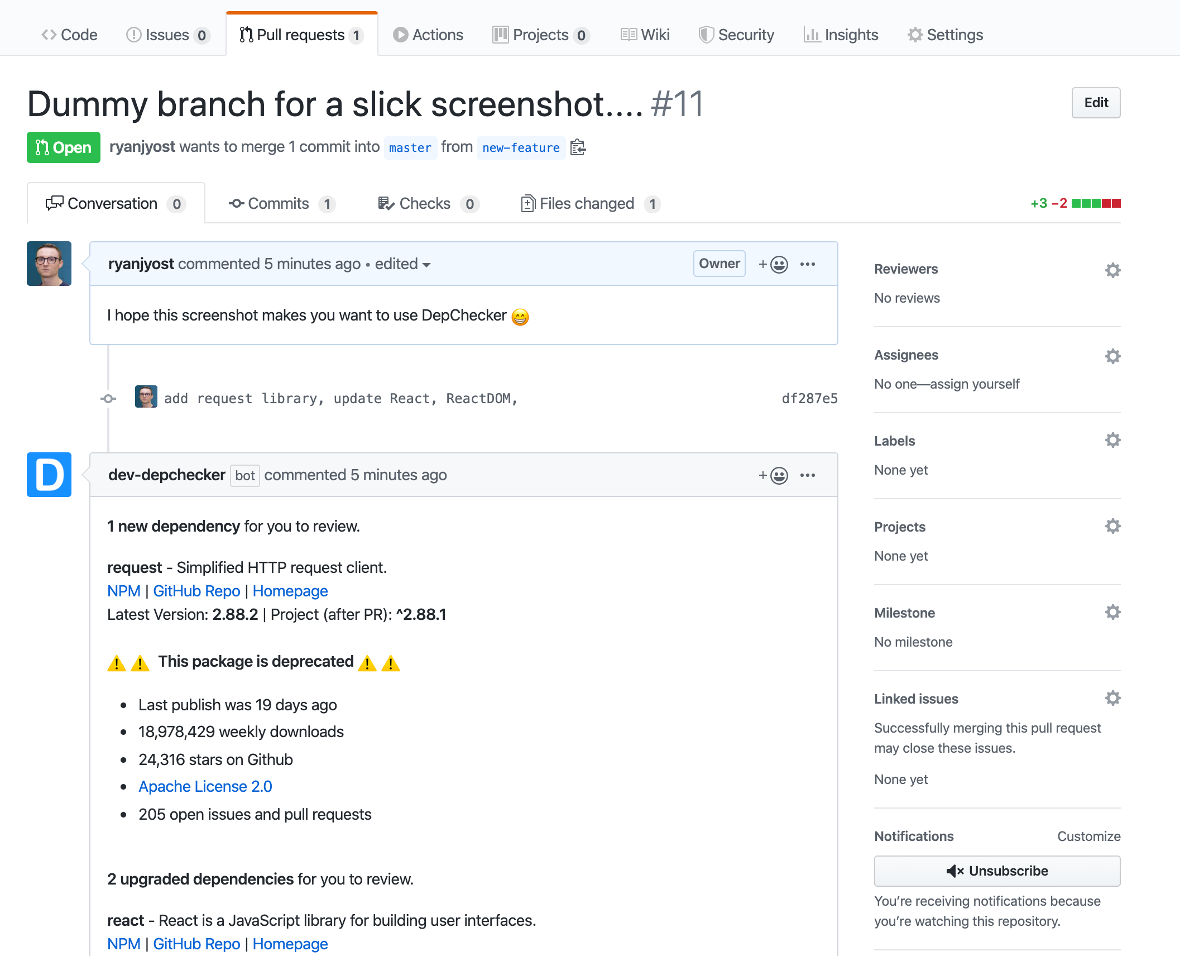Click ryanjyost author link in merge line
Viewport: 1180px width, 956px height.
tap(142, 146)
